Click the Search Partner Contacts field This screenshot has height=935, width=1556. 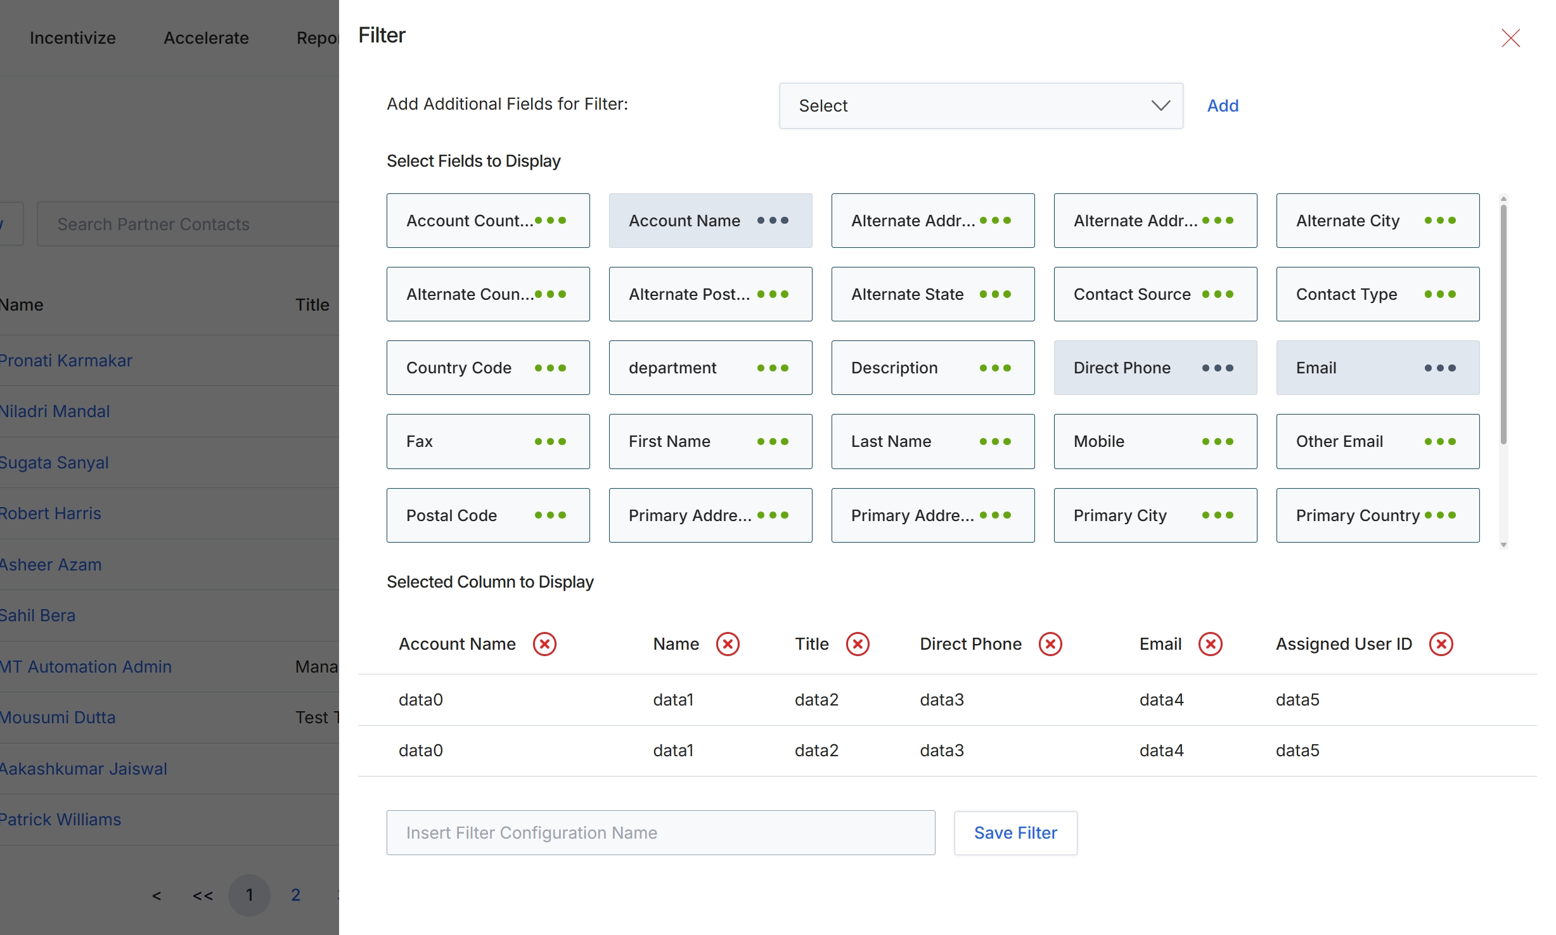[188, 224]
